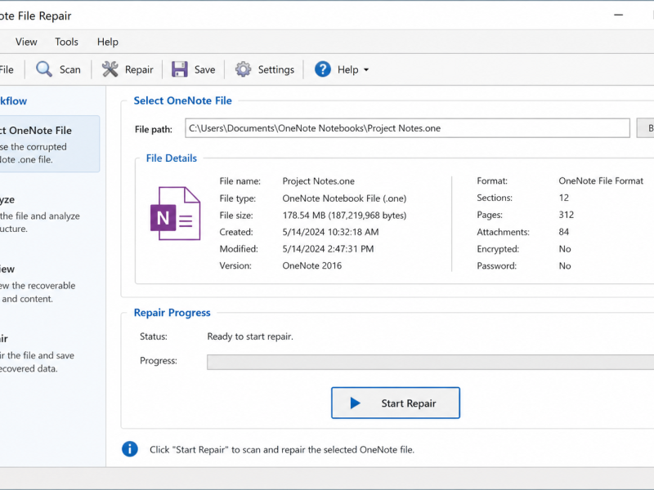Click the File path input field
This screenshot has height=490, width=654.
point(407,128)
